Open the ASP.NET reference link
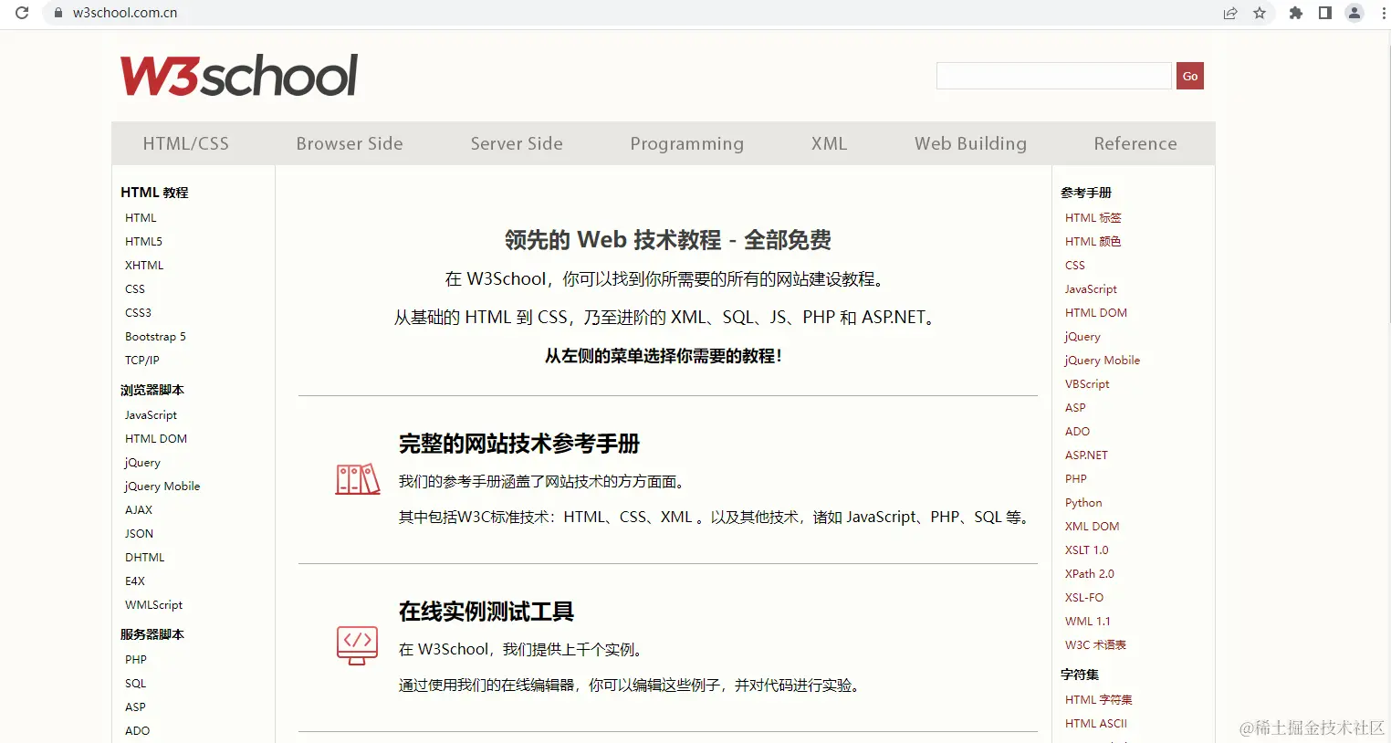Screen dimensions: 1391x743 coord(1086,455)
